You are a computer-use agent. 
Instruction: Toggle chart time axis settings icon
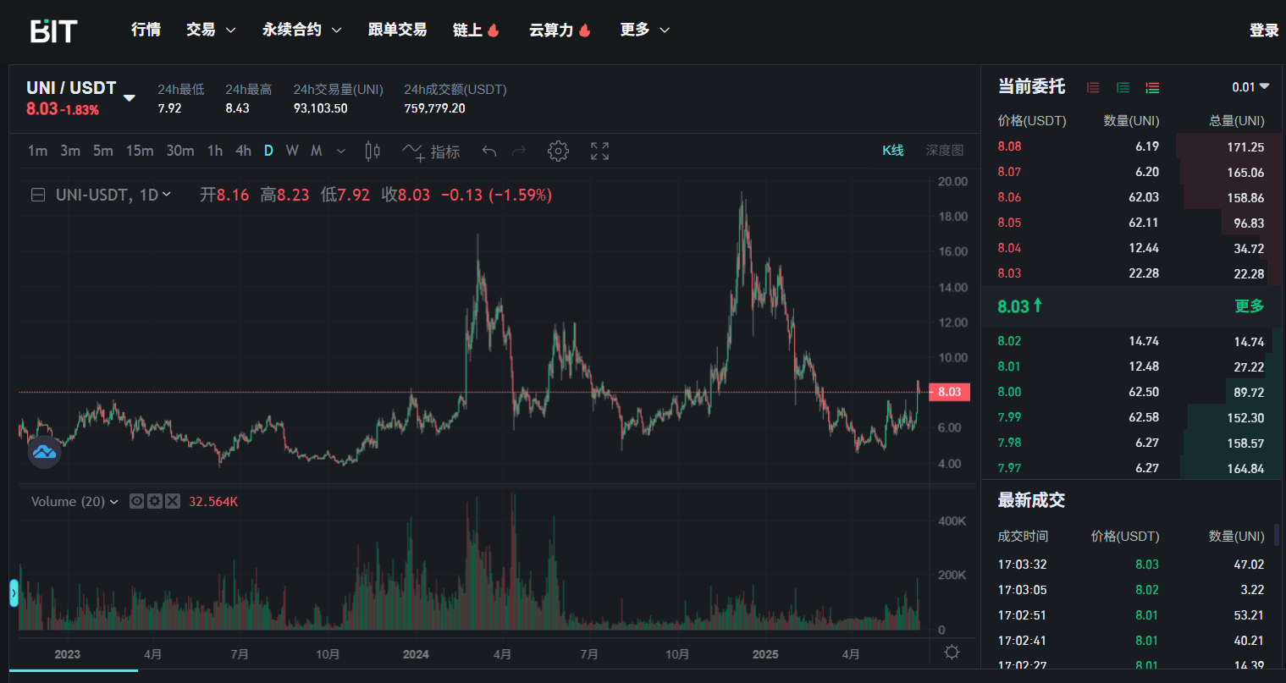pos(952,652)
